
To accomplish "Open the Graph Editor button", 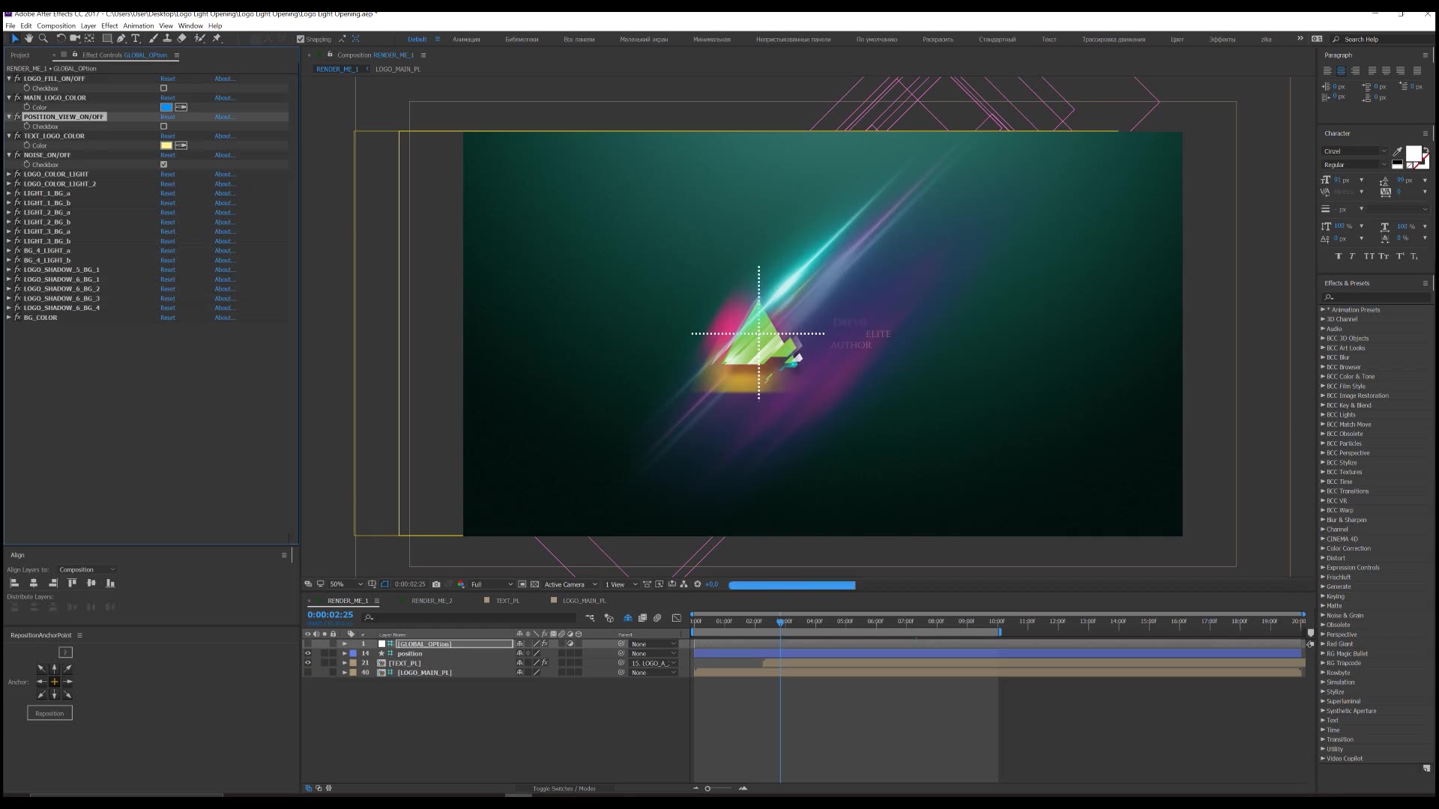I will [677, 618].
